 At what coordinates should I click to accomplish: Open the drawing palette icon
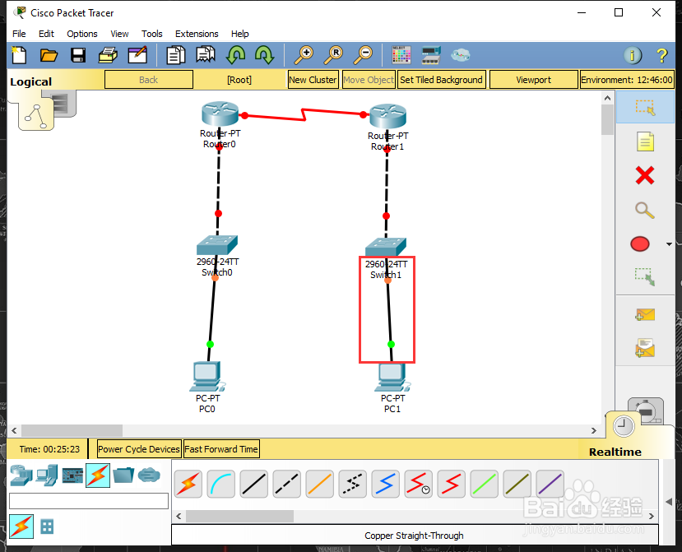pos(401,55)
